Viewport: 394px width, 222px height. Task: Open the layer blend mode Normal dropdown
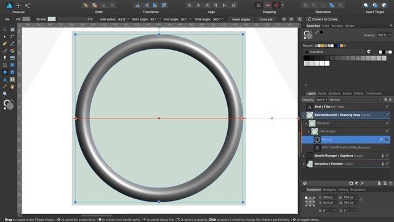pos(355,100)
